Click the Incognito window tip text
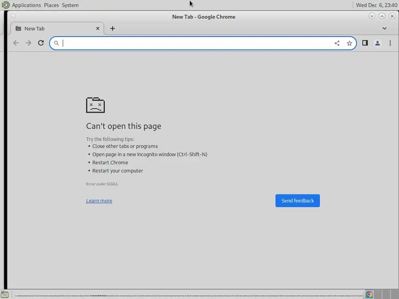 [150, 154]
